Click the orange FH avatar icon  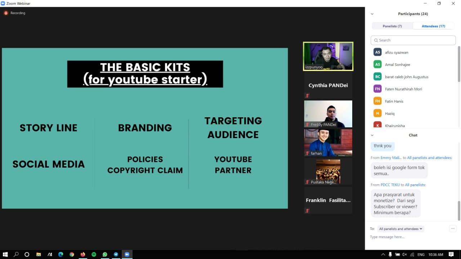(377, 101)
